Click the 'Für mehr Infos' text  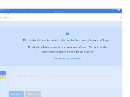click(x=61, y=58)
